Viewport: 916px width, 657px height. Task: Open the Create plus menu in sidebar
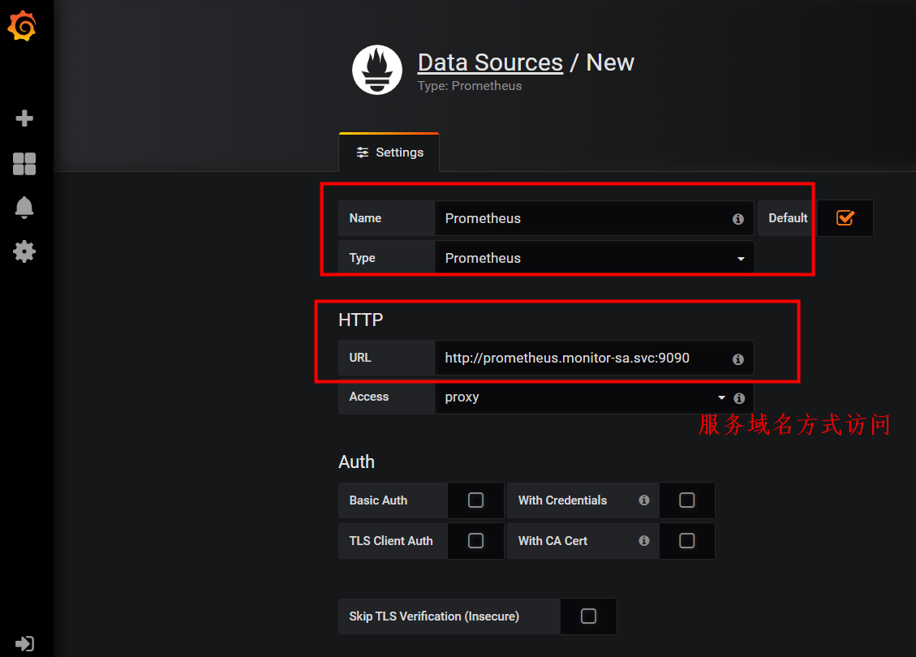(x=24, y=118)
